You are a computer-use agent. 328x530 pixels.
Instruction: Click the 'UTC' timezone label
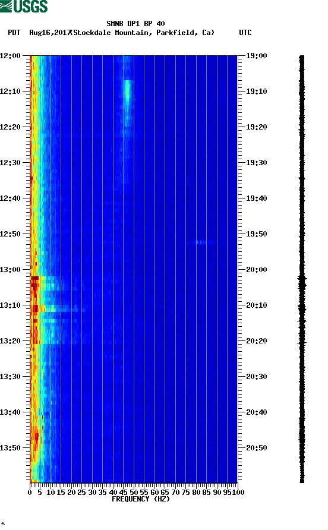[x=245, y=33]
